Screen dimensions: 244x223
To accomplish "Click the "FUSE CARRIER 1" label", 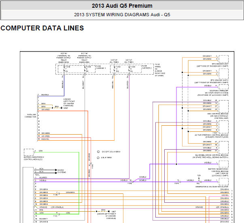I will (101, 67).
